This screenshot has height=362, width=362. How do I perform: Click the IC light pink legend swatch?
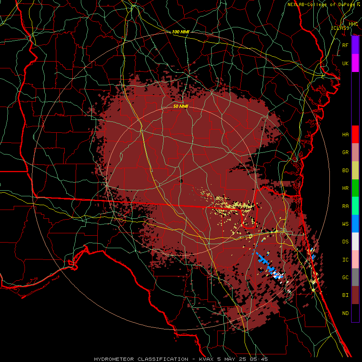tap(355, 259)
